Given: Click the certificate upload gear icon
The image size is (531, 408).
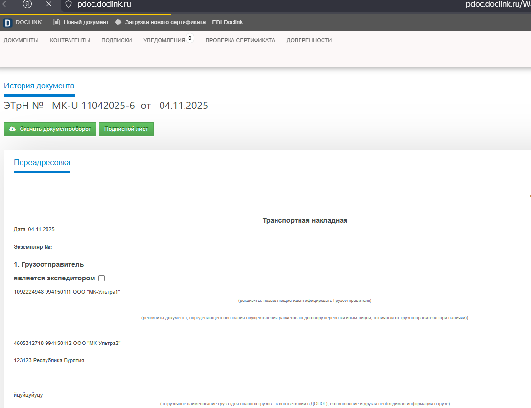Looking at the screenshot, I should tap(118, 22).
